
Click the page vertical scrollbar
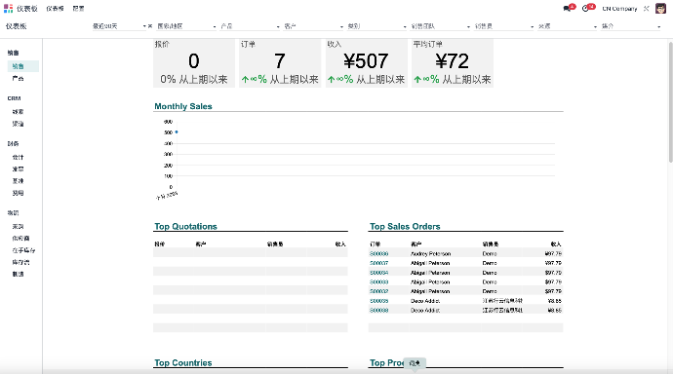click(670, 102)
